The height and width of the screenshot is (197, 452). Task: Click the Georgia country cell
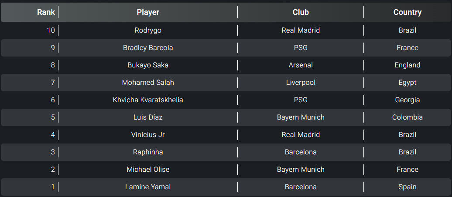click(407, 100)
